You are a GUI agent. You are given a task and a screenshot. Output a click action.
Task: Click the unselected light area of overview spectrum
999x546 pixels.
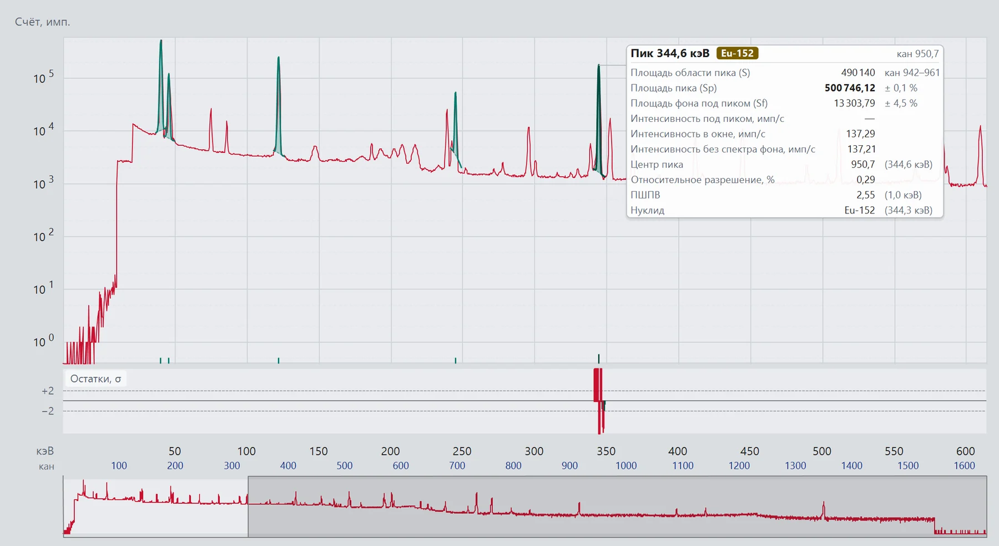[155, 506]
